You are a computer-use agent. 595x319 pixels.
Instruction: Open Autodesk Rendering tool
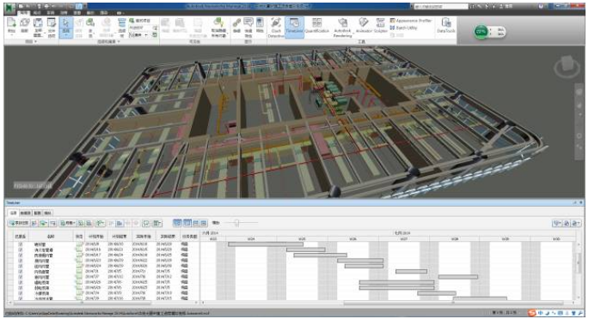(x=343, y=27)
